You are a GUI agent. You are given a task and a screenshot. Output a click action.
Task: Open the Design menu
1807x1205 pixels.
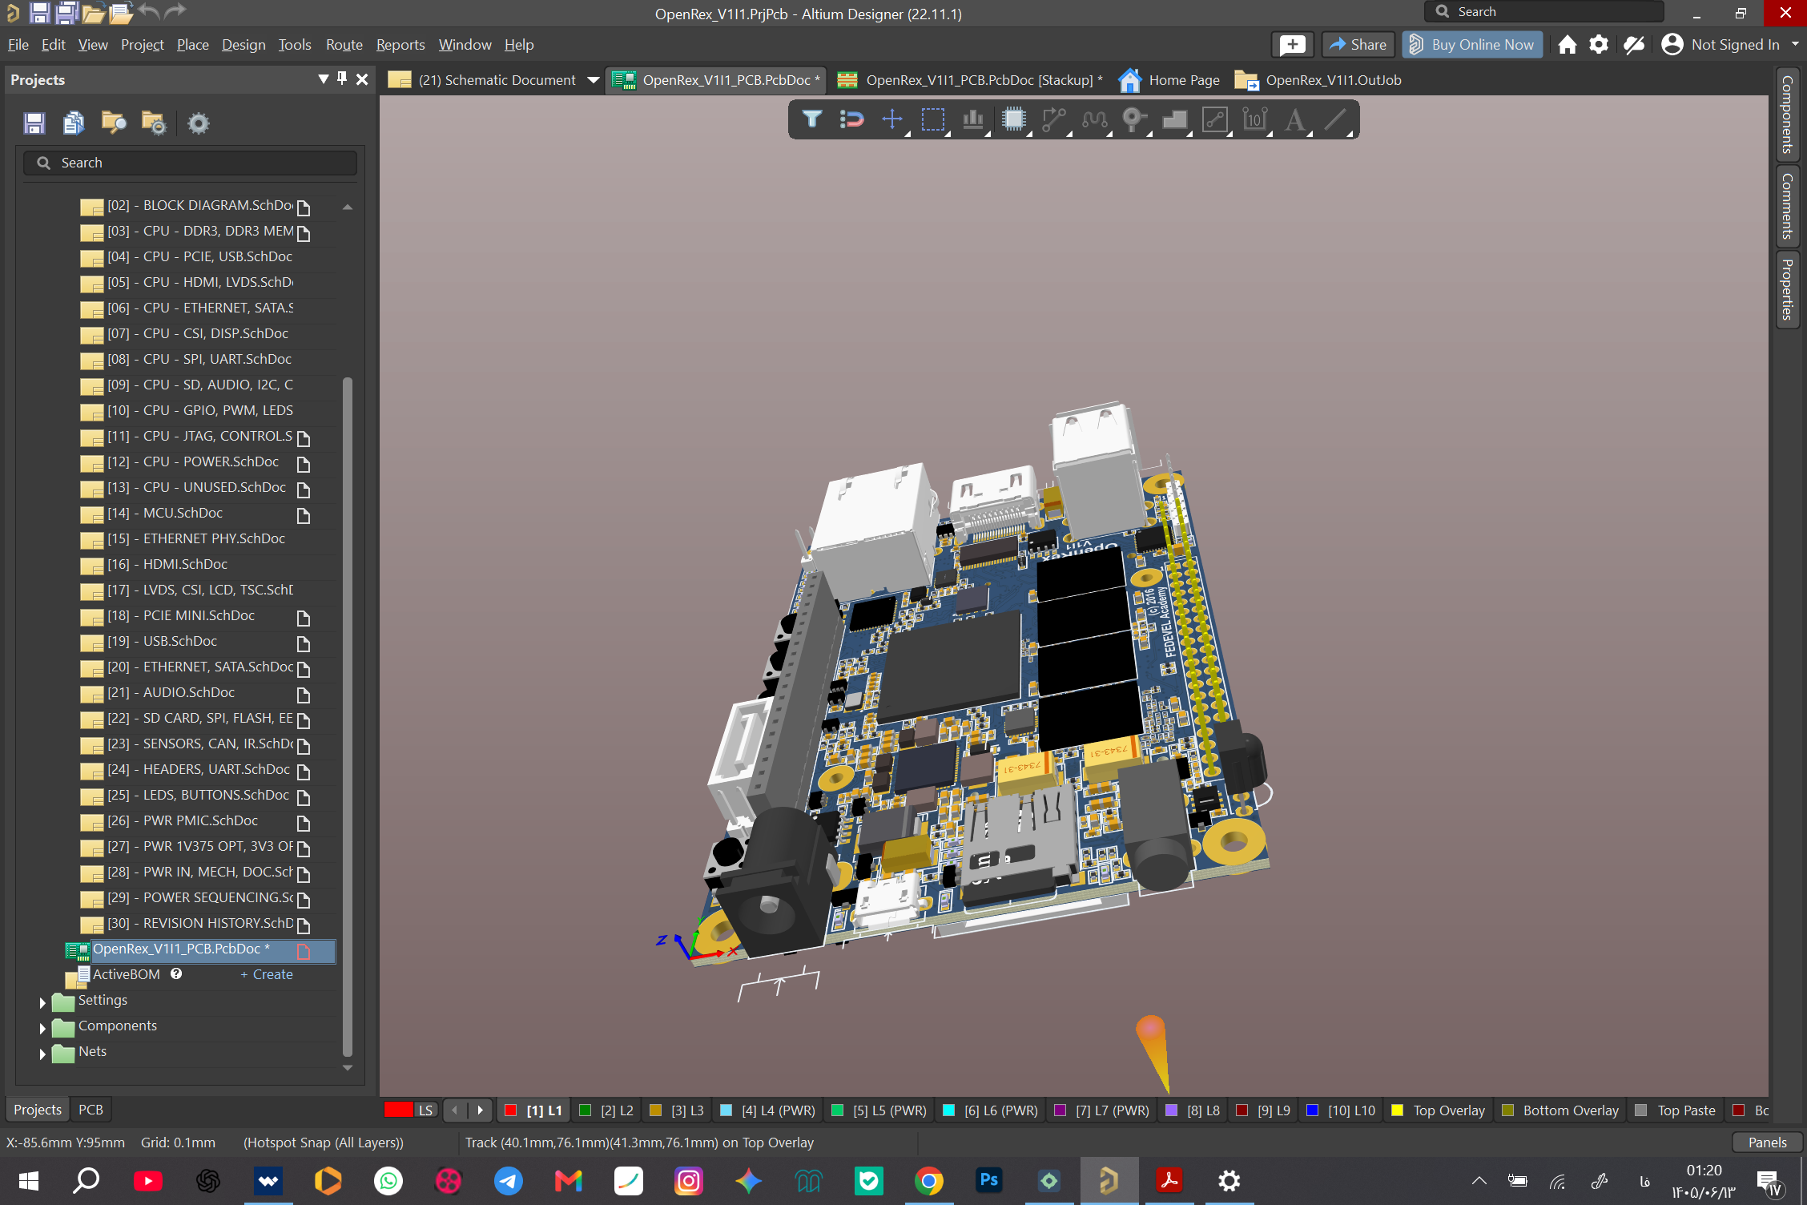[x=243, y=45]
